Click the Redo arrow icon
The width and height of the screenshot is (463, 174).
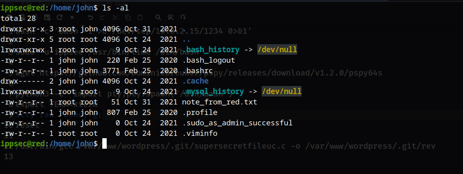click(102, 18)
